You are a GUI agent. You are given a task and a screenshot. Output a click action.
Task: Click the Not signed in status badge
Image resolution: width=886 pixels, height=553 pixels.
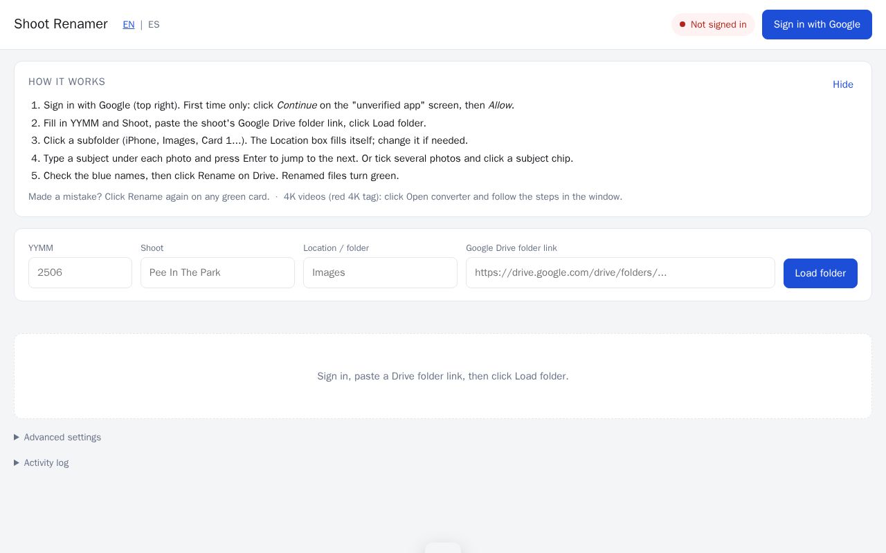coord(713,24)
